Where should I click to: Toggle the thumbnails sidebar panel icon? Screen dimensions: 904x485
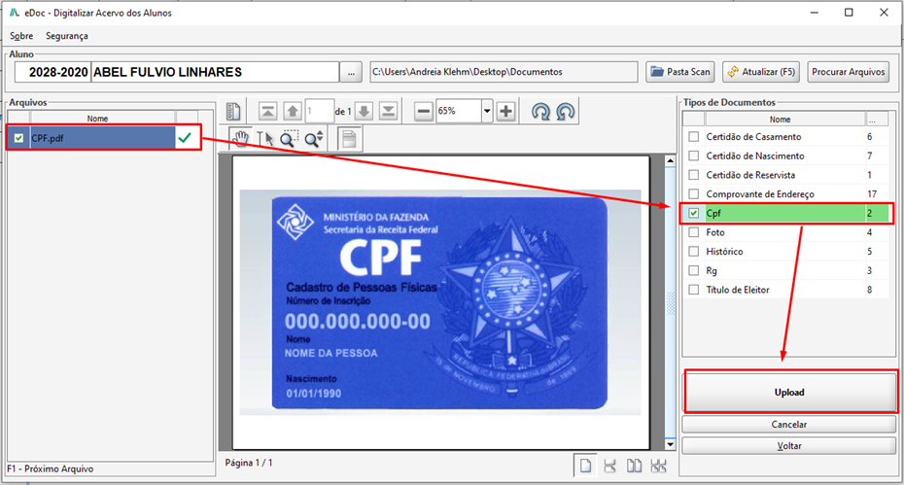click(x=233, y=111)
